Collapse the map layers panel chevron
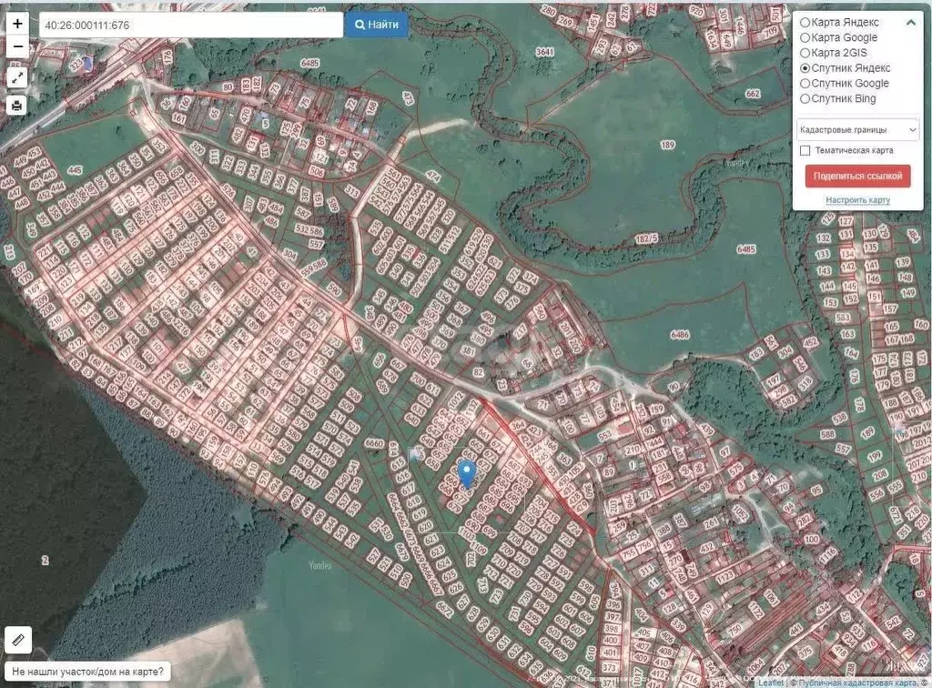The image size is (932, 688). [910, 23]
